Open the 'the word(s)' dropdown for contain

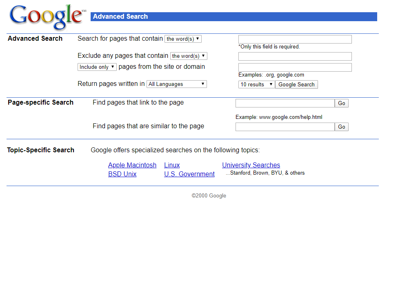(x=183, y=39)
